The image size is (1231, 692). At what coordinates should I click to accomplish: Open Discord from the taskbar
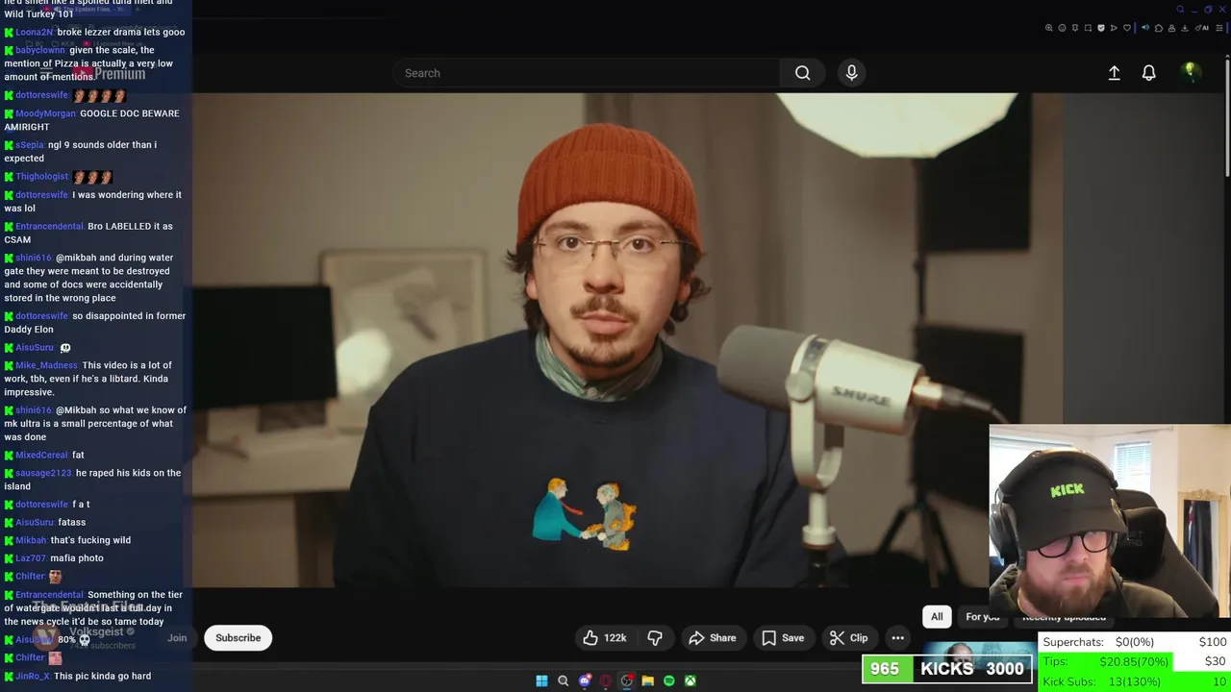click(x=585, y=681)
